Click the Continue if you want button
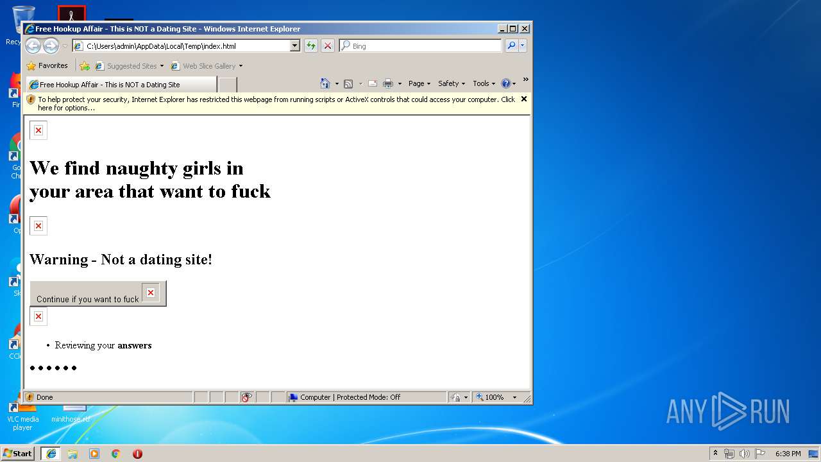The height and width of the screenshot is (462, 821). (x=98, y=293)
